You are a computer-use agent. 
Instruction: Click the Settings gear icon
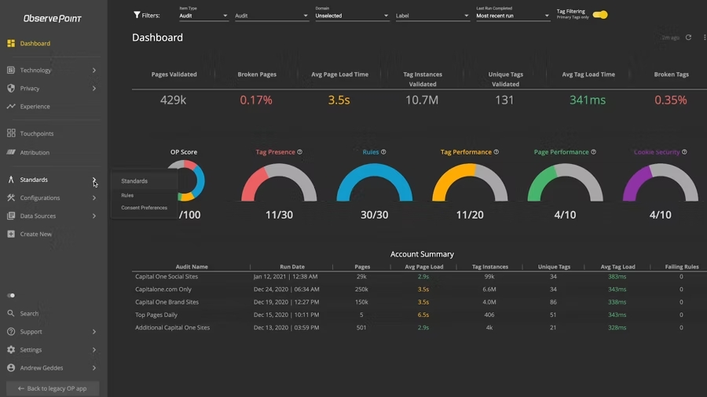click(x=11, y=349)
